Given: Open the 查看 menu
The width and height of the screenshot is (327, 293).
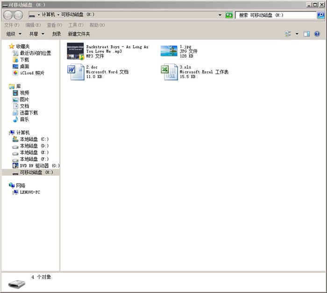Looking at the screenshot, I should [x=54, y=25].
